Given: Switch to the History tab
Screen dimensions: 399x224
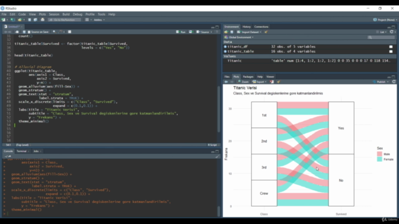Looking at the screenshot, I should point(246,27).
